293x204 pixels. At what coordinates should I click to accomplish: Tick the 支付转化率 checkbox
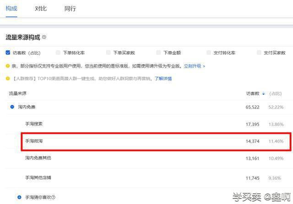point(209,52)
